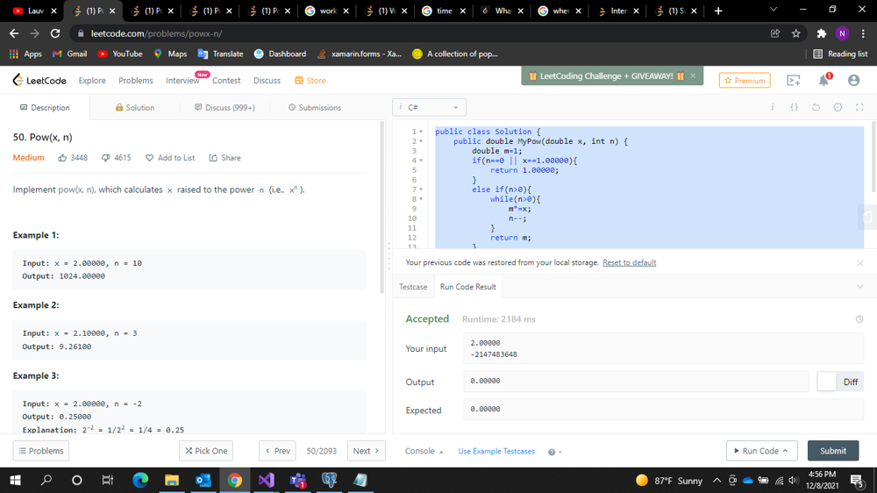Switch to the Testcase tab
Viewport: 877px width, 493px height.
point(413,287)
